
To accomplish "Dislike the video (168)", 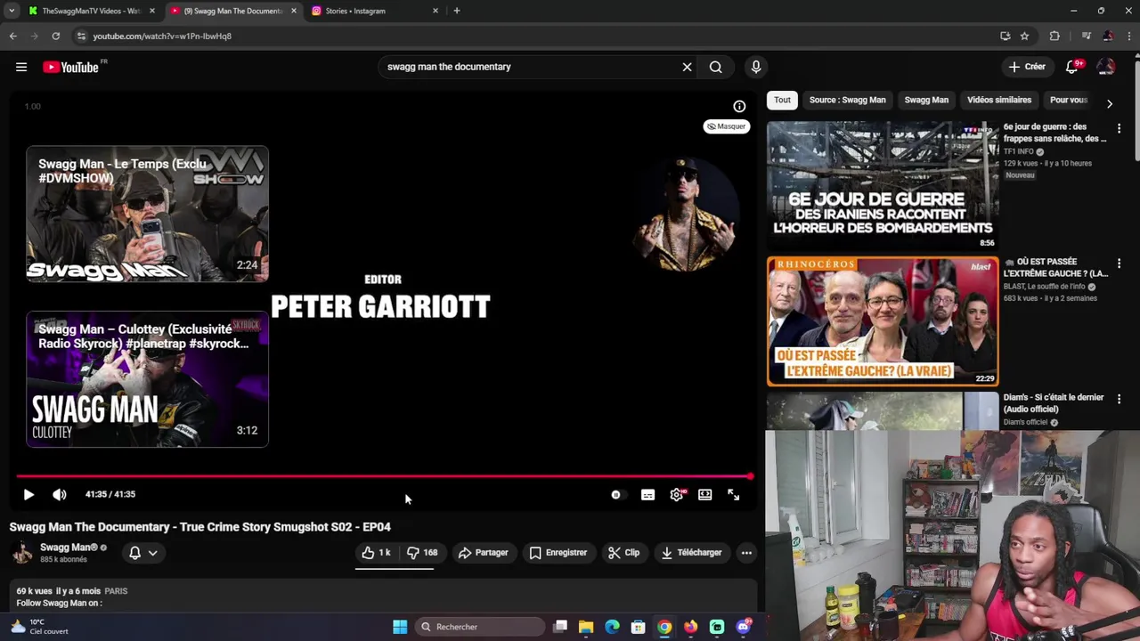I will 422,553.
